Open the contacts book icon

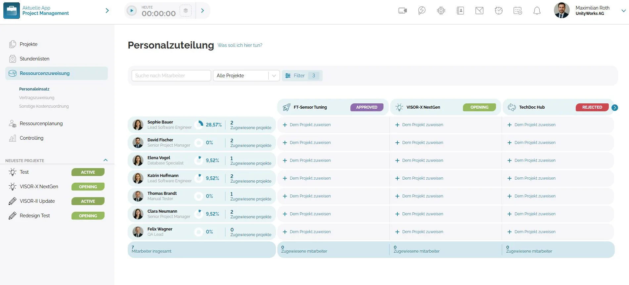(x=460, y=11)
